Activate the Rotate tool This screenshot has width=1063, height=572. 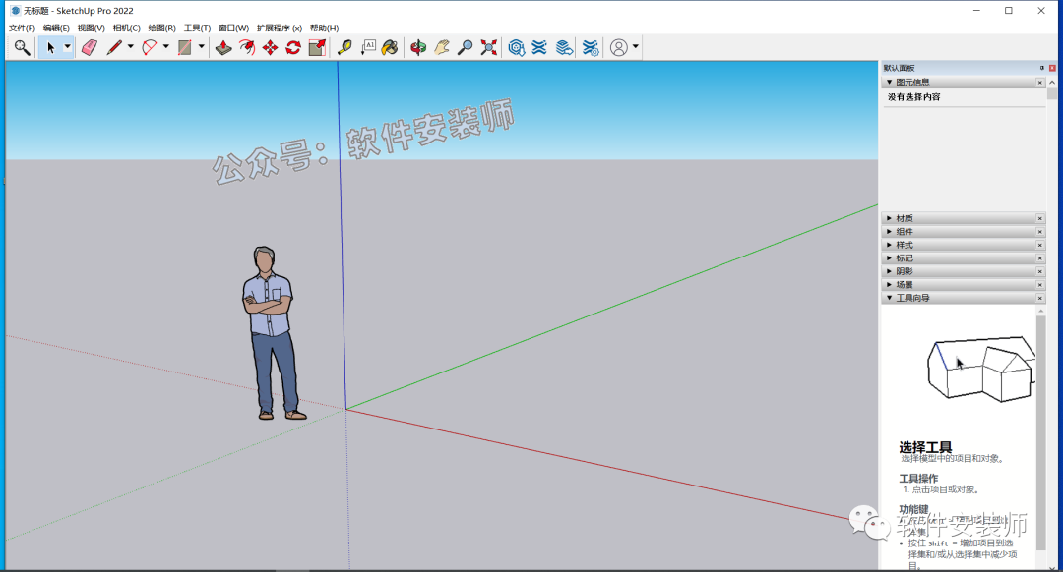(293, 47)
